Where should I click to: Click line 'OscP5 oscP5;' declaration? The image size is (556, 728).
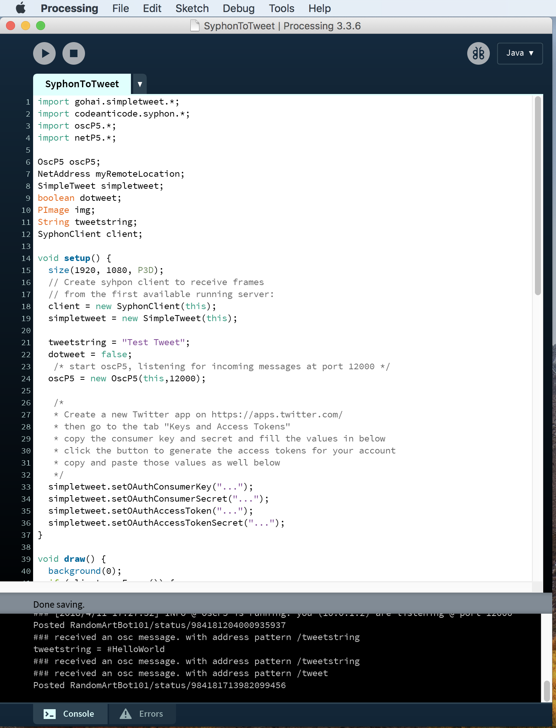click(x=69, y=162)
